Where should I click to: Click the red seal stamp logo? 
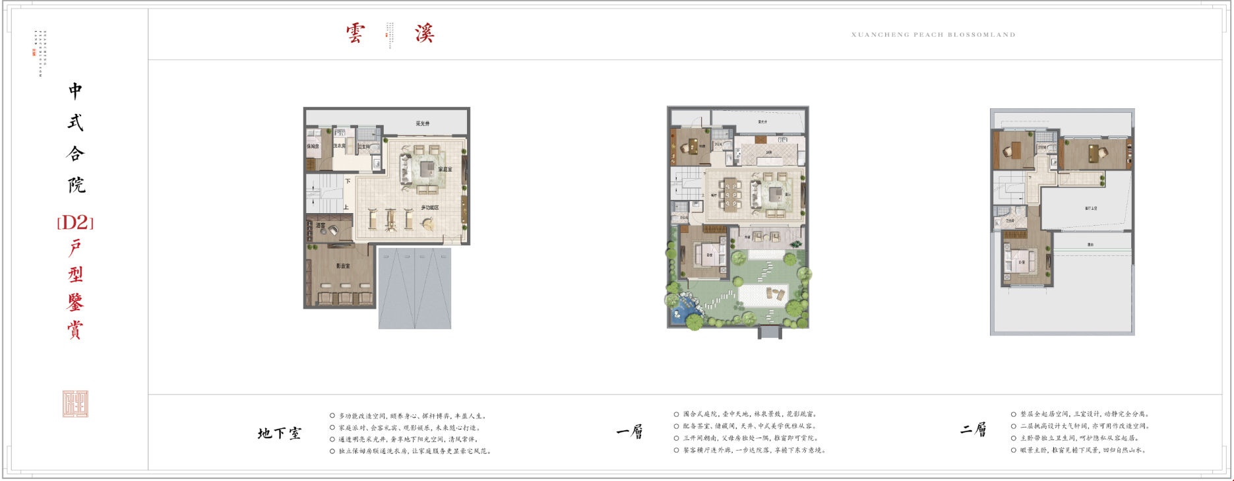point(75,404)
